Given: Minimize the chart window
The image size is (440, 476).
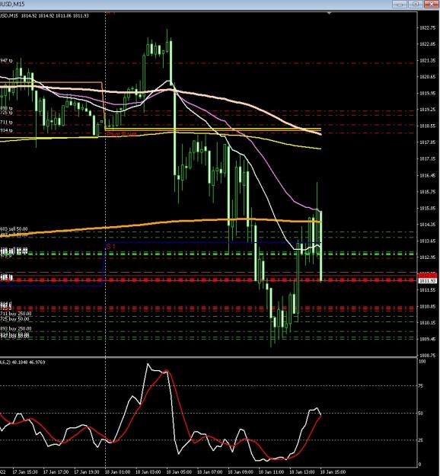Looking at the screenshot, I should coord(400,5).
